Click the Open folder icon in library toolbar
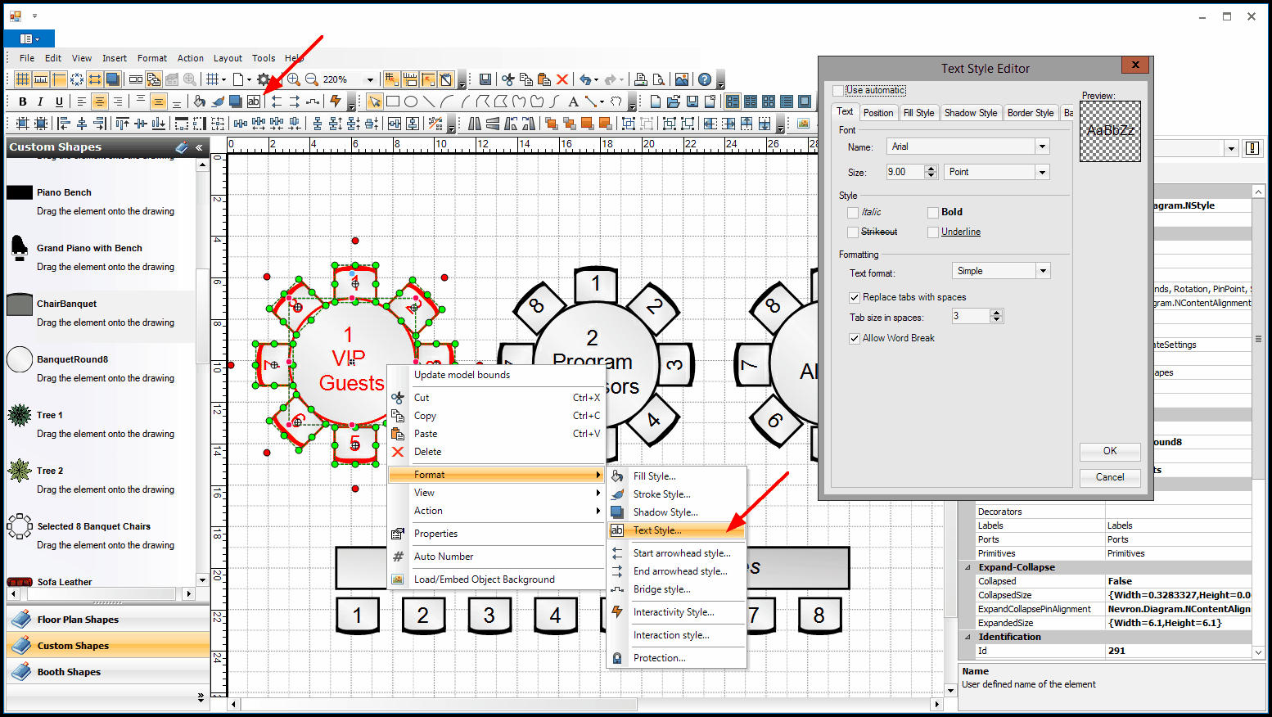The width and height of the screenshot is (1272, 717). [x=674, y=101]
